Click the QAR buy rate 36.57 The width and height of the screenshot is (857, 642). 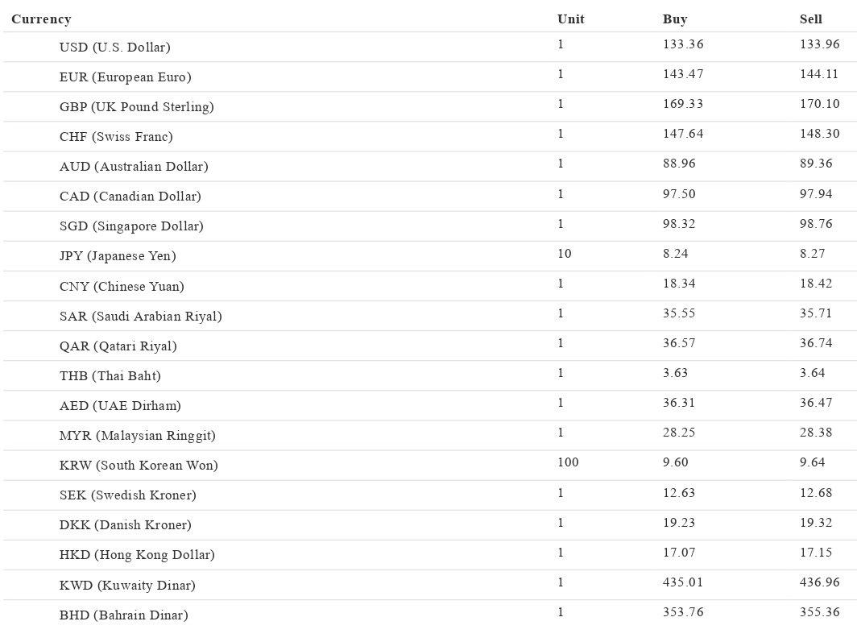pos(679,343)
